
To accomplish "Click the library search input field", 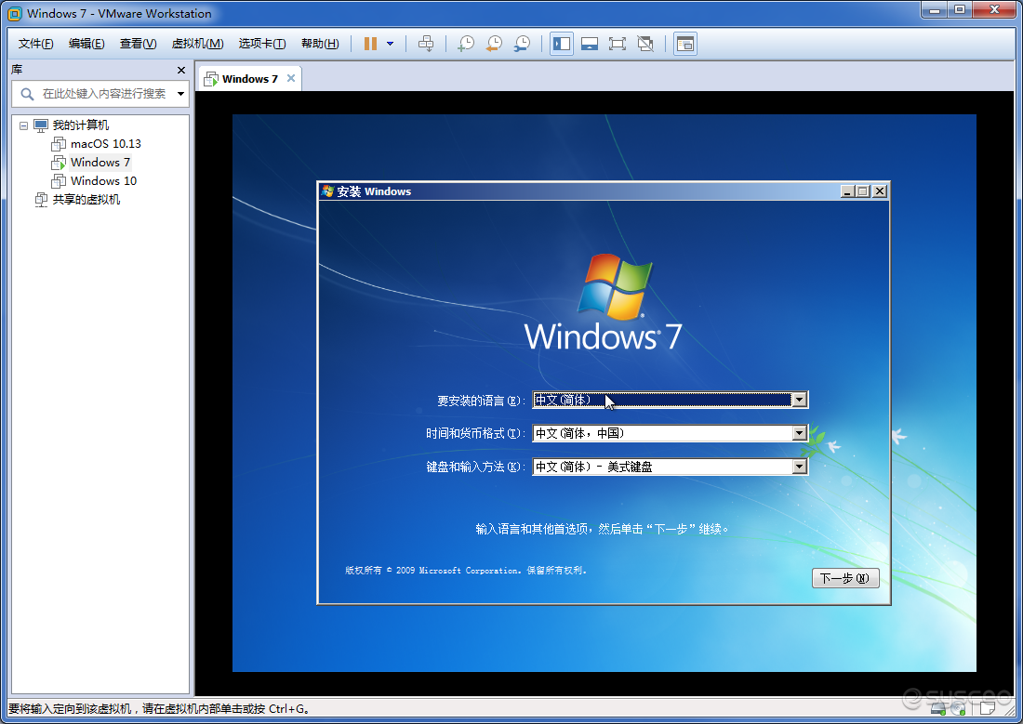I will (x=104, y=94).
